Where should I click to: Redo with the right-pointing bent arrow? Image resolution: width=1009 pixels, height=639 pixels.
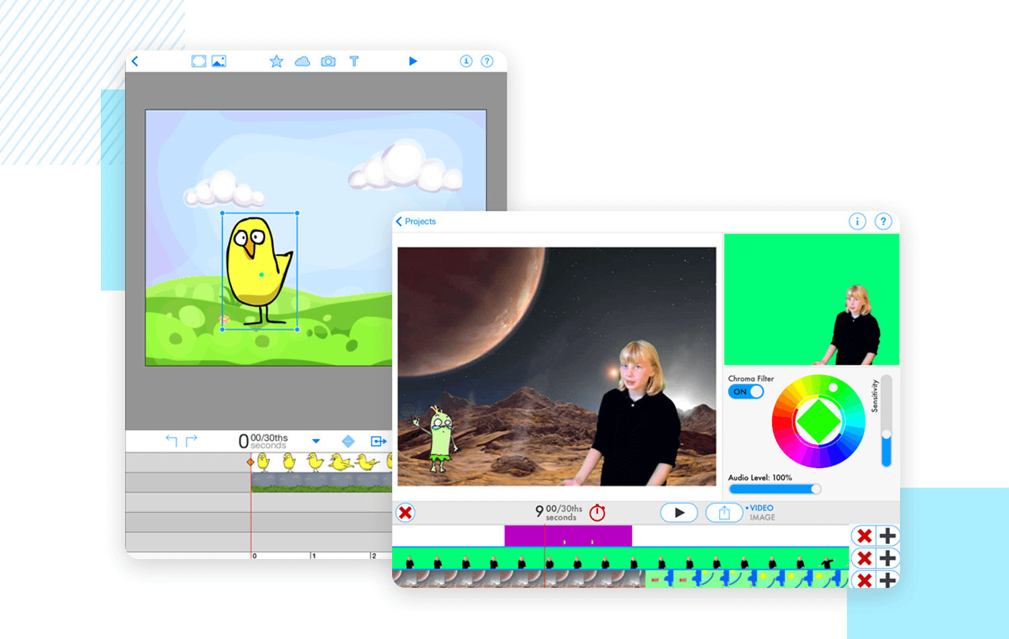point(192,441)
